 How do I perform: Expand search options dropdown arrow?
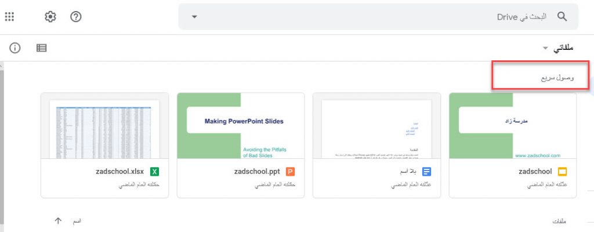click(194, 17)
